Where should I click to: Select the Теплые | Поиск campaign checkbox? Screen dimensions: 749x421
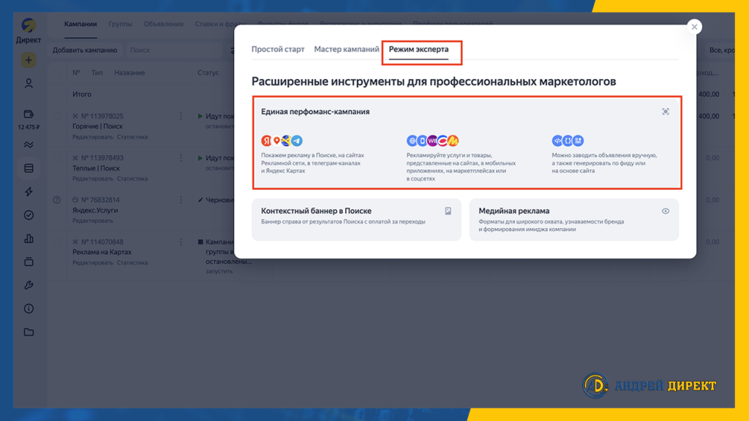[x=57, y=158]
